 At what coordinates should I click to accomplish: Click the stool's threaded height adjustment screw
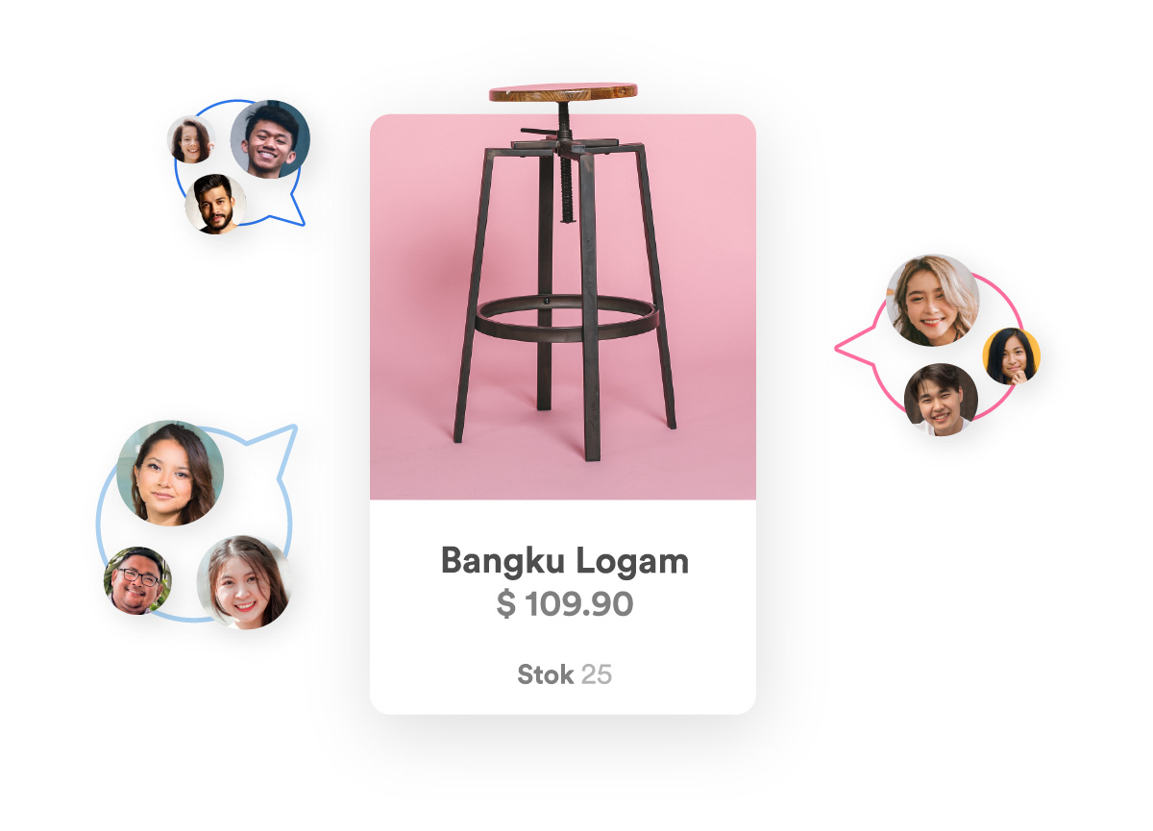(565, 184)
